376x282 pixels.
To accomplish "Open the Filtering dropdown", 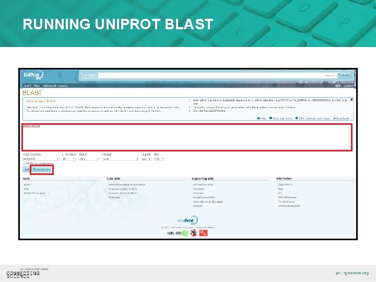I will coord(121,159).
